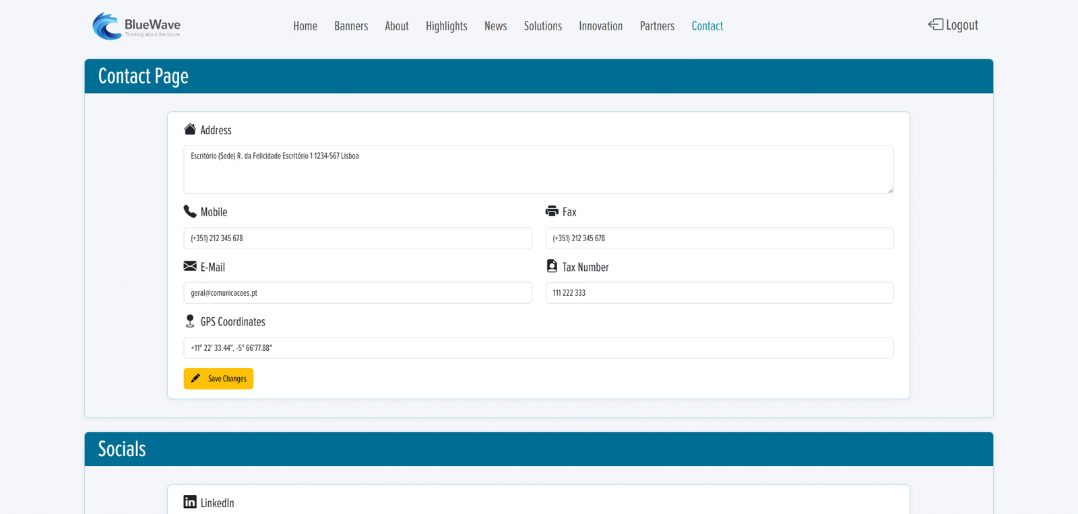Navigate to Highlights

click(x=447, y=26)
